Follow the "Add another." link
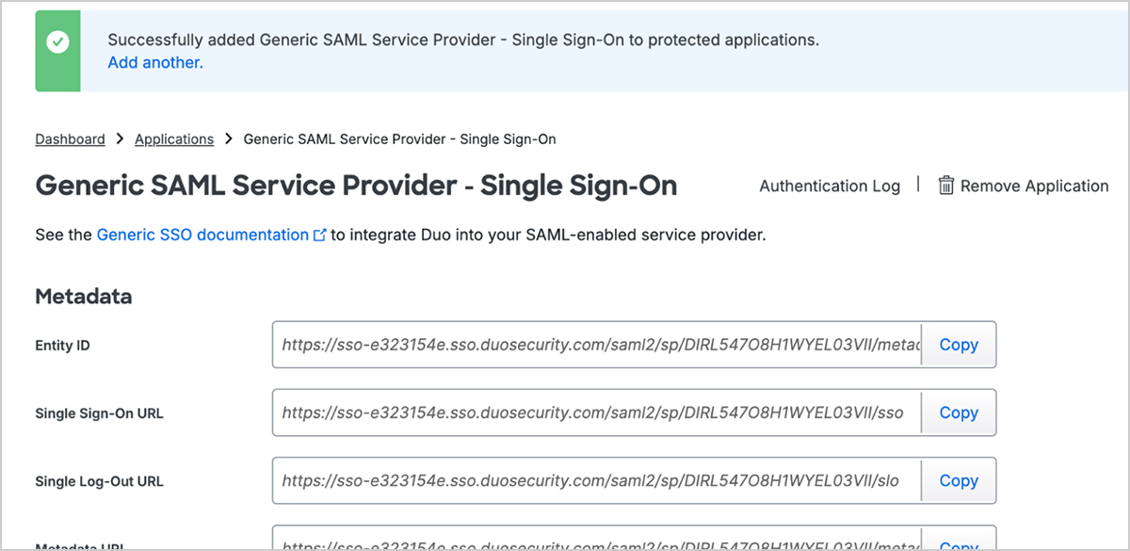The image size is (1130, 551). pos(155,63)
